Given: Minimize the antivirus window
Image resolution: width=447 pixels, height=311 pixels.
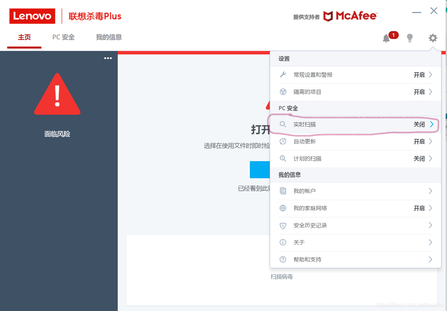Looking at the screenshot, I should pyautogui.click(x=417, y=12).
